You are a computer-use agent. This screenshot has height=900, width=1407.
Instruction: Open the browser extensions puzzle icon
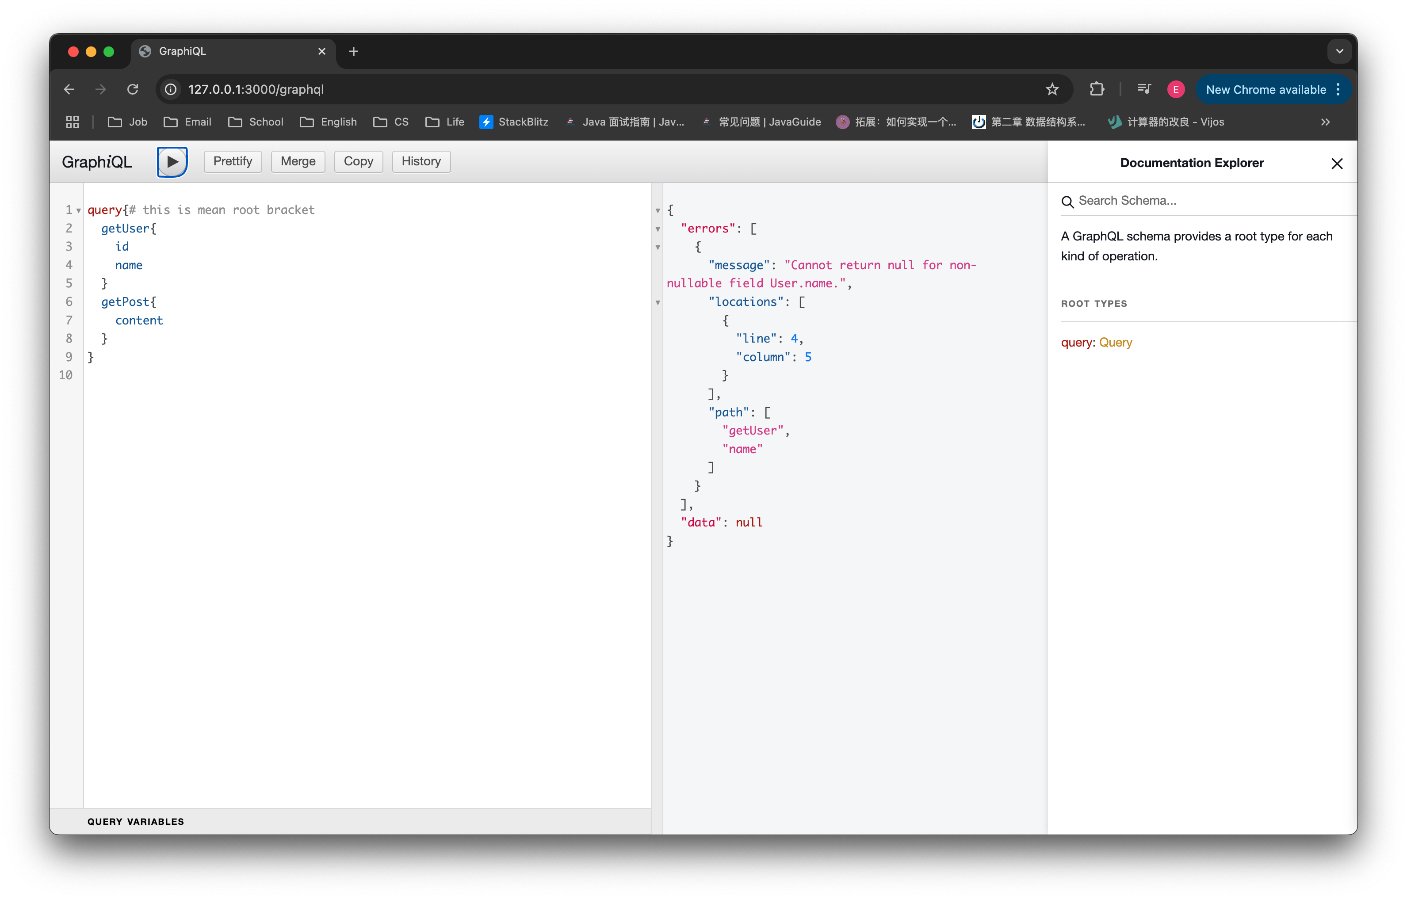coord(1097,89)
